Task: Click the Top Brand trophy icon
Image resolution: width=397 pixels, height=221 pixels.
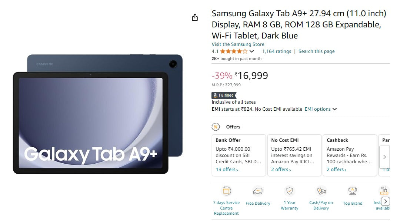Action: pyautogui.click(x=353, y=191)
